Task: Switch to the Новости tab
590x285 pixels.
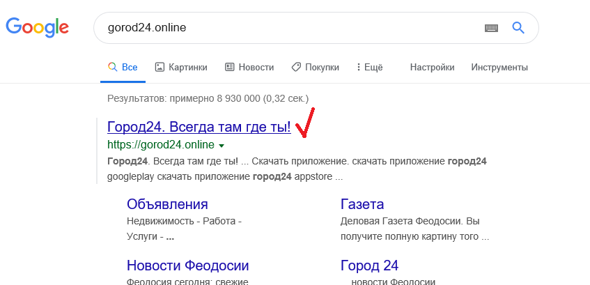Action: 249,68
